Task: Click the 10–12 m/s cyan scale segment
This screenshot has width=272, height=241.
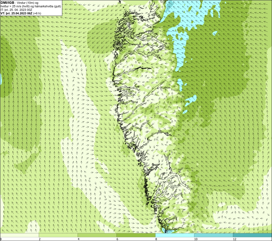Action: (214, 235)
